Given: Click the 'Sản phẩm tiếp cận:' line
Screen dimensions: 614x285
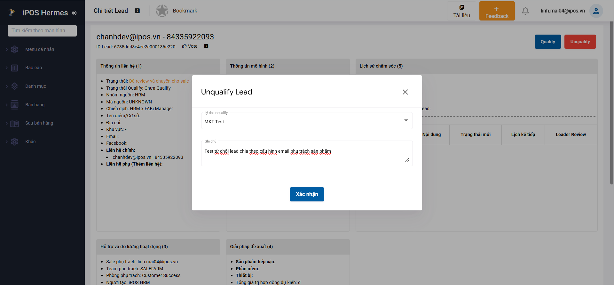Looking at the screenshot, I should point(256,262).
